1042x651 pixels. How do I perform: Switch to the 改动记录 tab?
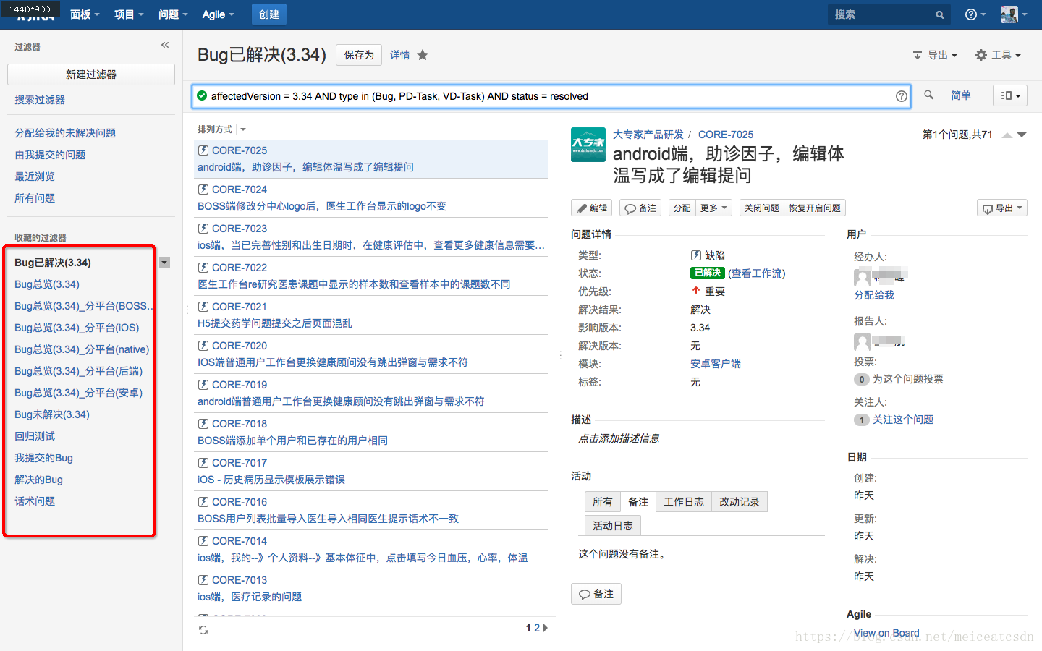click(739, 501)
